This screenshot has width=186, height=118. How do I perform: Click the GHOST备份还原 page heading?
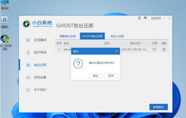[75, 26]
